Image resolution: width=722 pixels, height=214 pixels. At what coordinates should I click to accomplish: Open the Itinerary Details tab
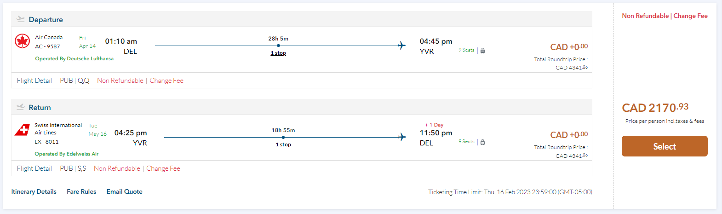pyautogui.click(x=34, y=192)
